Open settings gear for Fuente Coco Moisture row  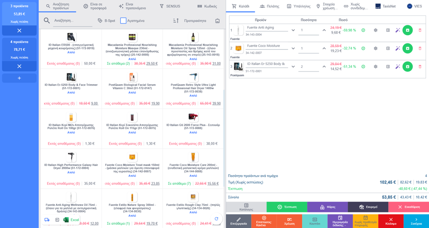(376, 49)
